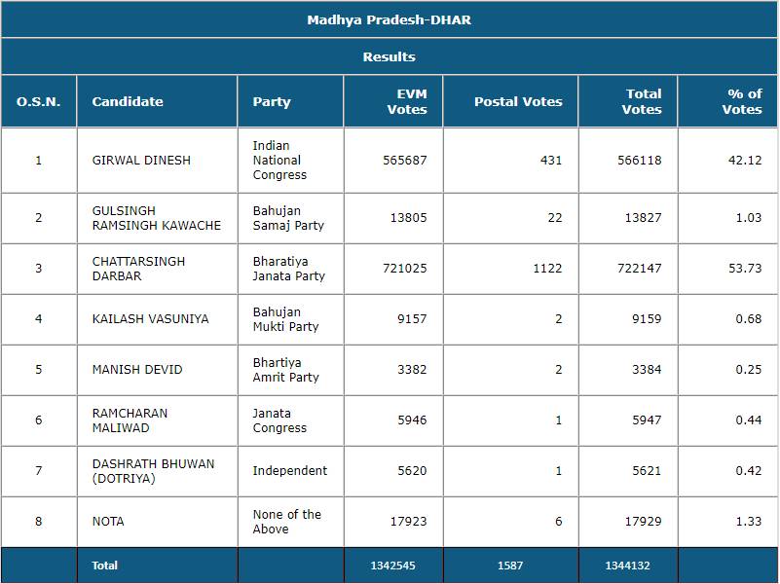Click the O.S.N. column header
Viewport: 780px width, 584px height.
pos(38,101)
